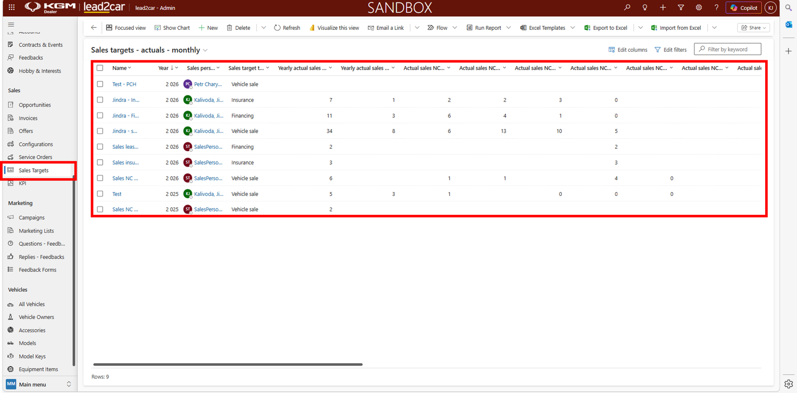Open All Vehicles in the sidebar
This screenshot has height=393, width=797.
pyautogui.click(x=31, y=304)
